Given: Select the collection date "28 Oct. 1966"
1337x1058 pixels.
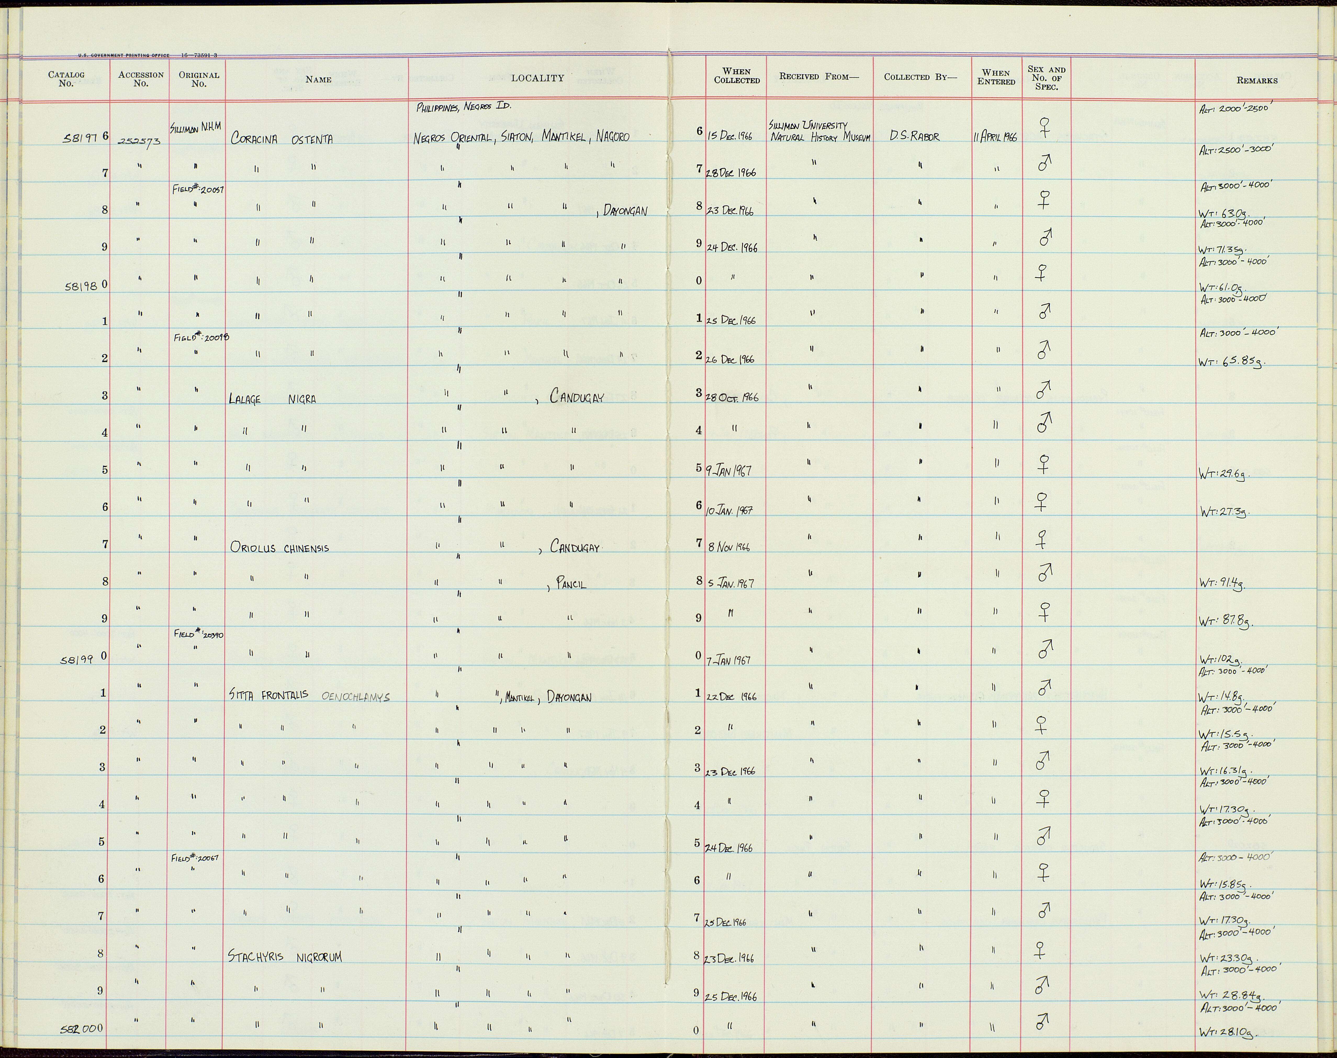Looking at the screenshot, I should pyautogui.click(x=732, y=397).
